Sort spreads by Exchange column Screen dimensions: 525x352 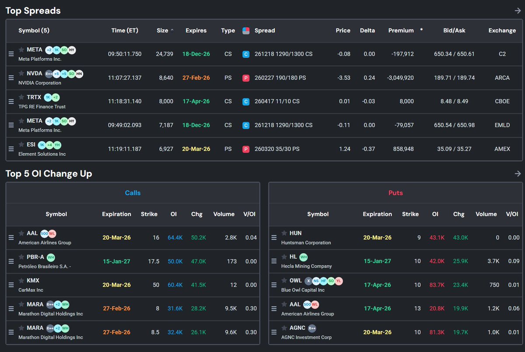502,31
